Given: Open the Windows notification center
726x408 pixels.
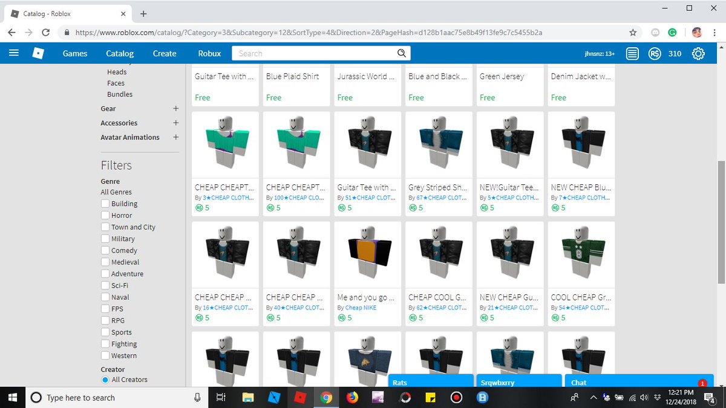Looking at the screenshot, I should (710, 397).
